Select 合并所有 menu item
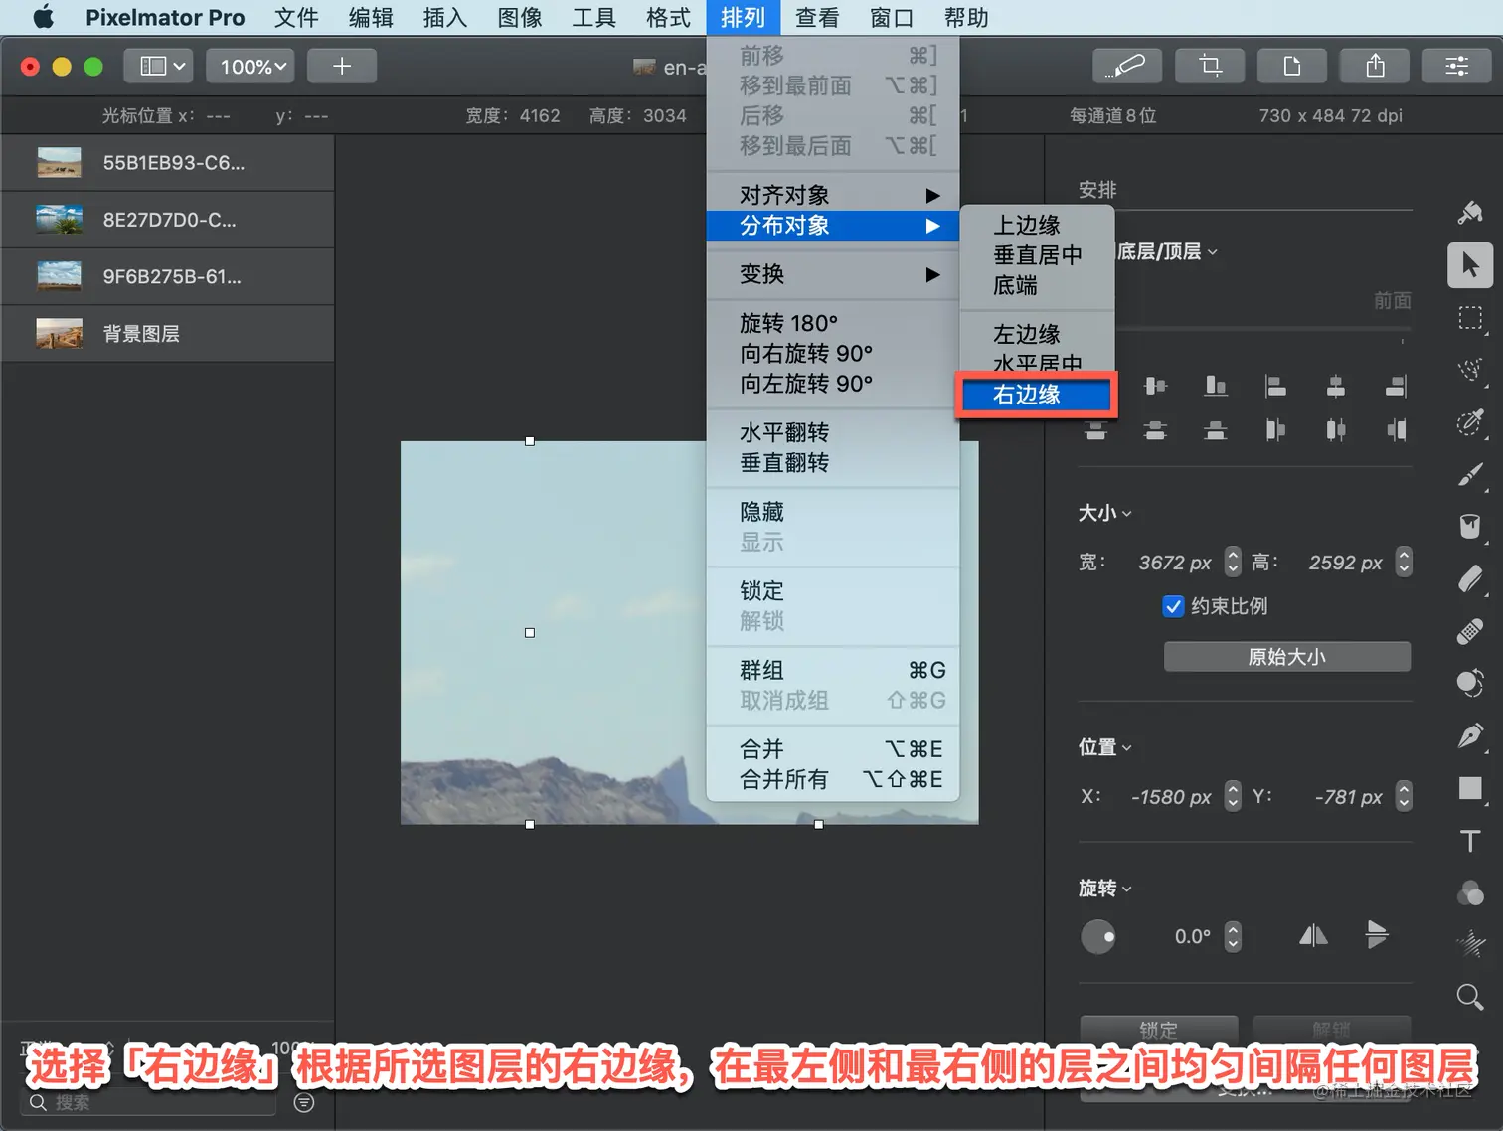 [833, 779]
